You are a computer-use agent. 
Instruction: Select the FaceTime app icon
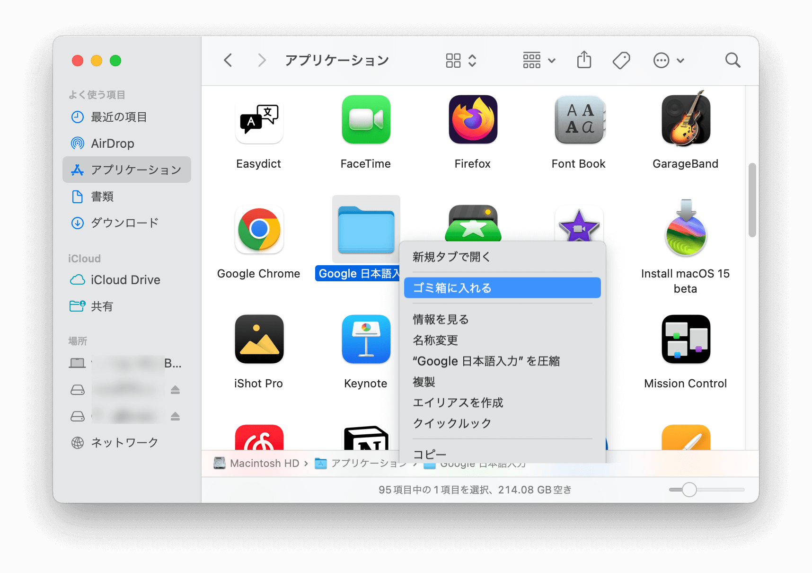366,119
